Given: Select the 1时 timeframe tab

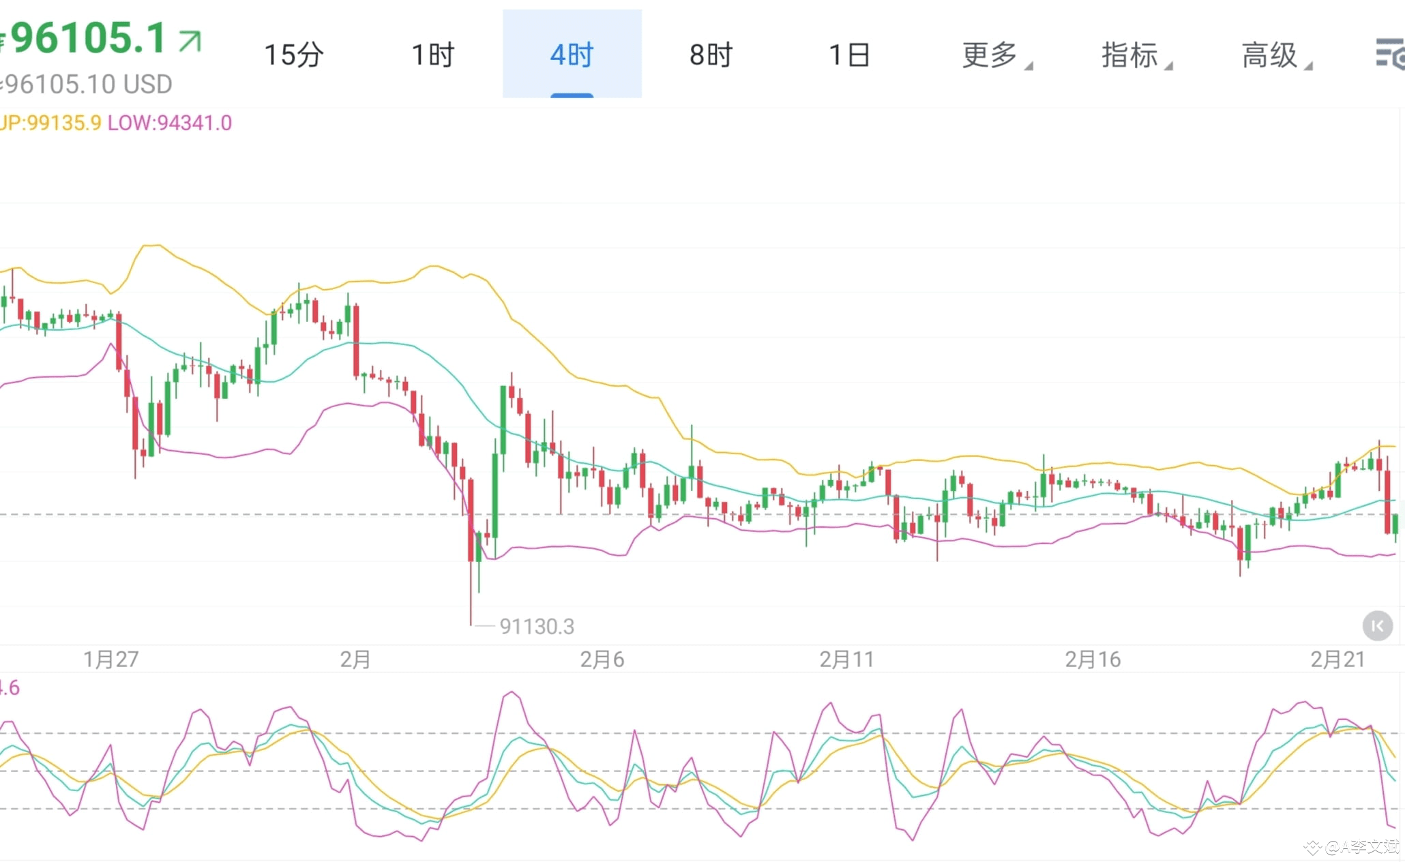Looking at the screenshot, I should 433,55.
